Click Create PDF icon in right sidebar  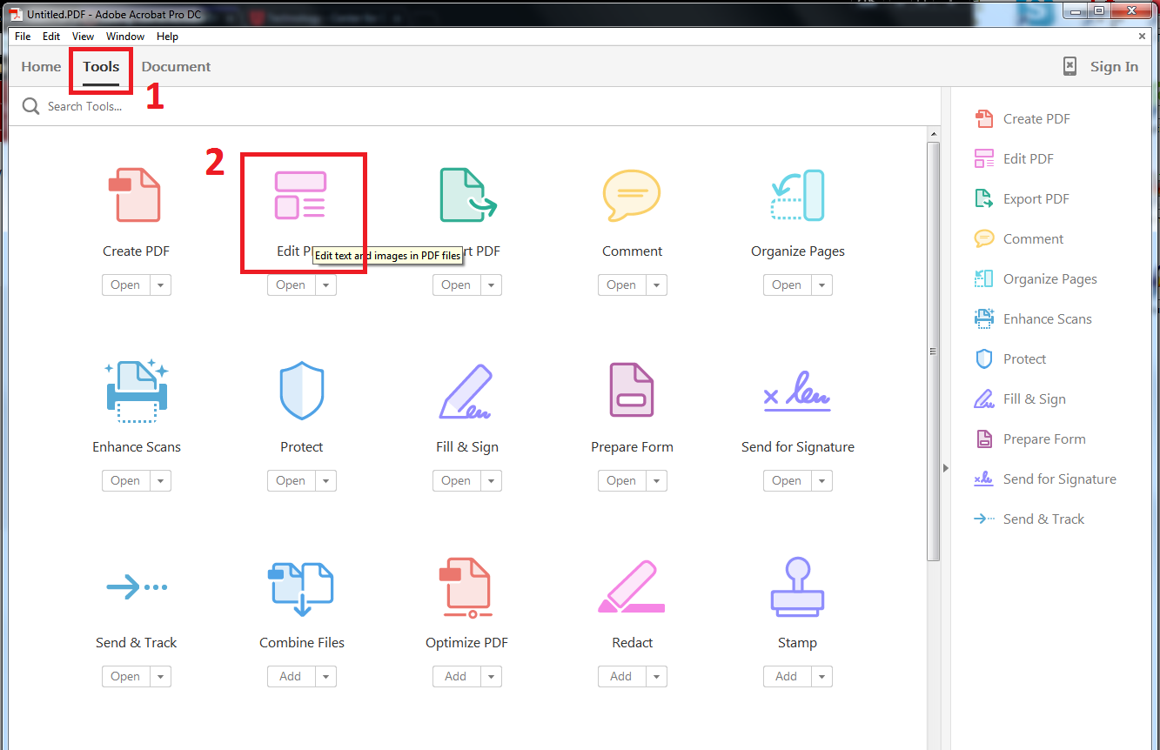(x=984, y=119)
